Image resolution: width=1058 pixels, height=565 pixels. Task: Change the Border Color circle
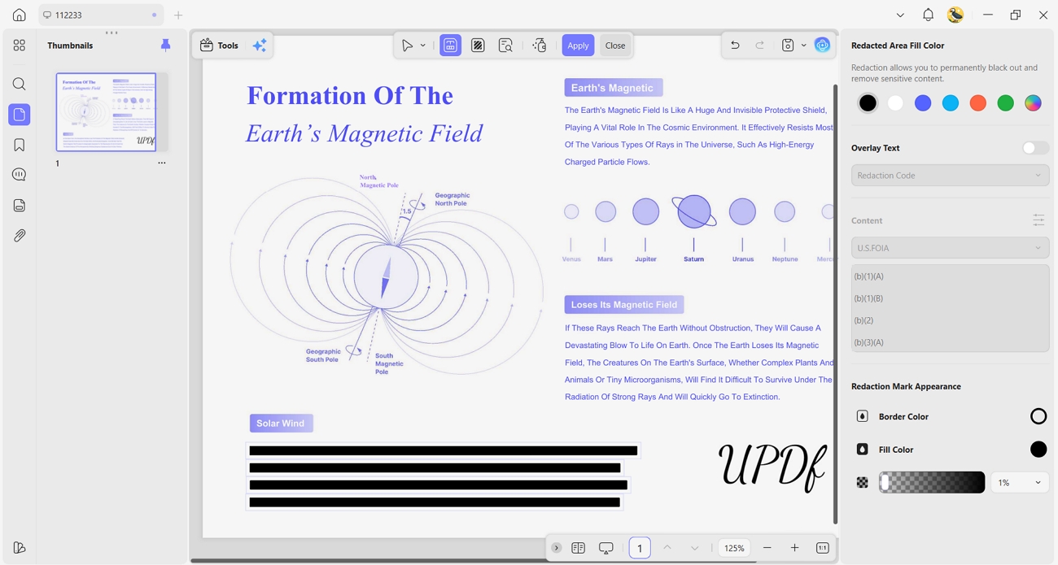point(1038,416)
